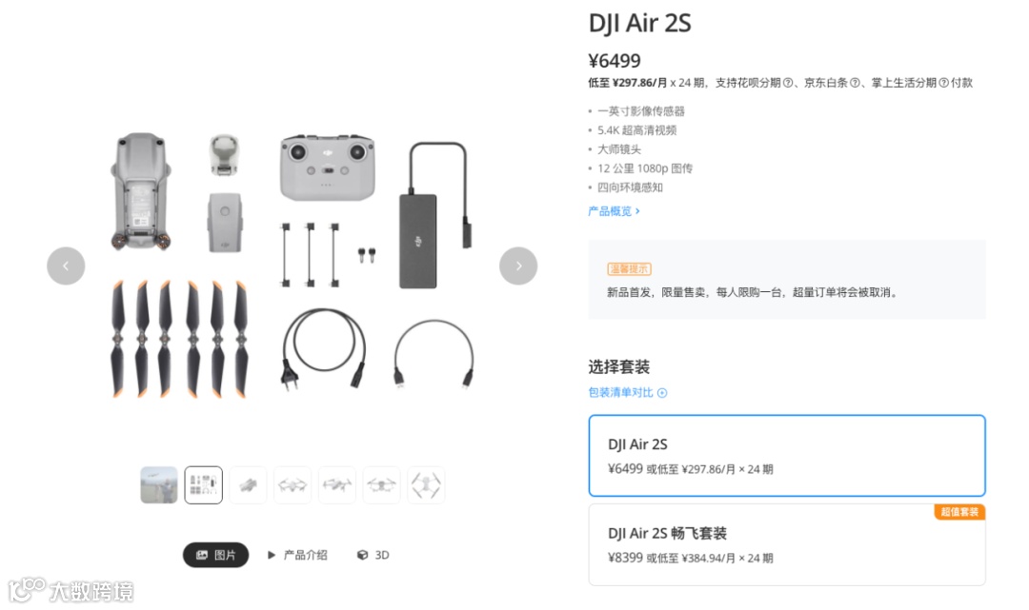Select the DJI Air 2S standard package

pyautogui.click(x=787, y=456)
